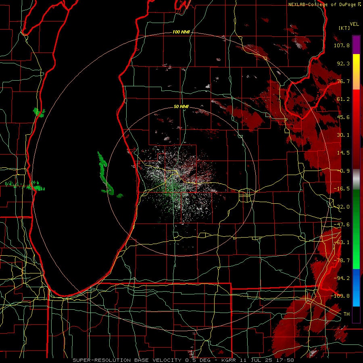Pick the red segment of color bar

(x=356, y=129)
